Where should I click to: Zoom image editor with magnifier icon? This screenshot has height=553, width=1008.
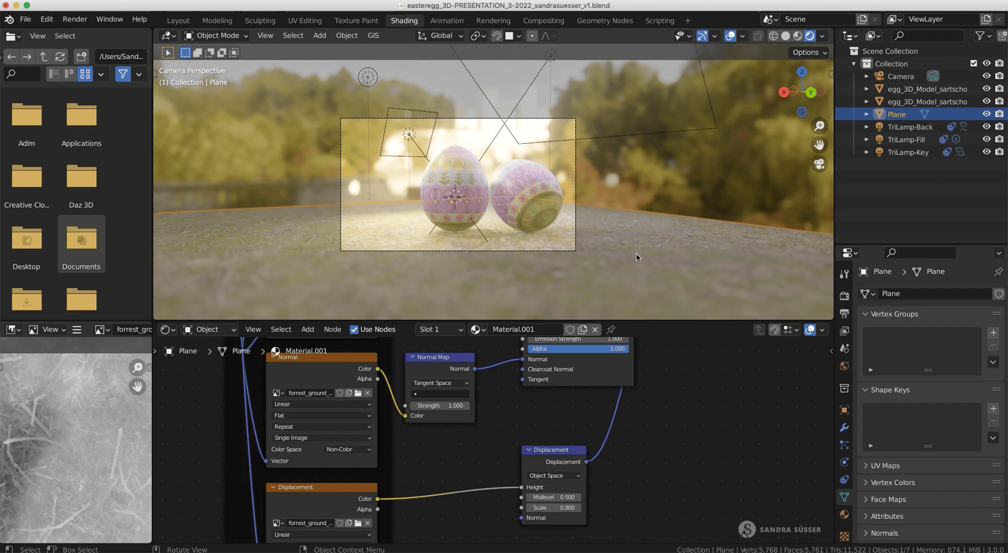pos(138,368)
